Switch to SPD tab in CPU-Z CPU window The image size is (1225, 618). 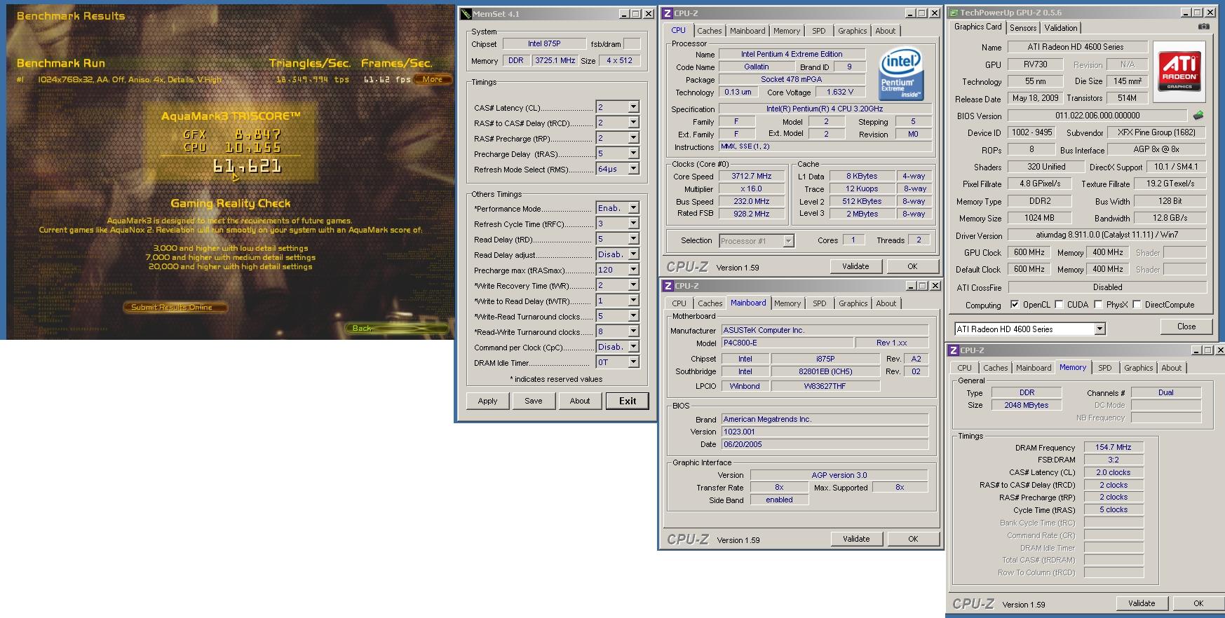(818, 31)
